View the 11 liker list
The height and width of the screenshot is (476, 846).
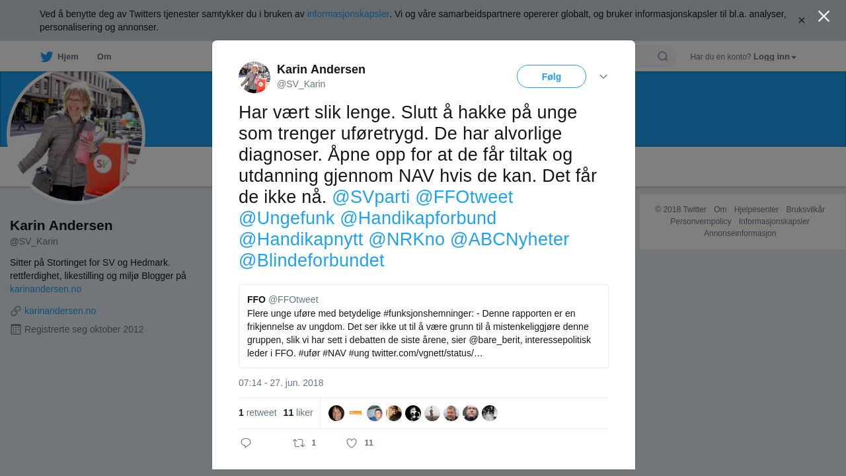(x=298, y=413)
